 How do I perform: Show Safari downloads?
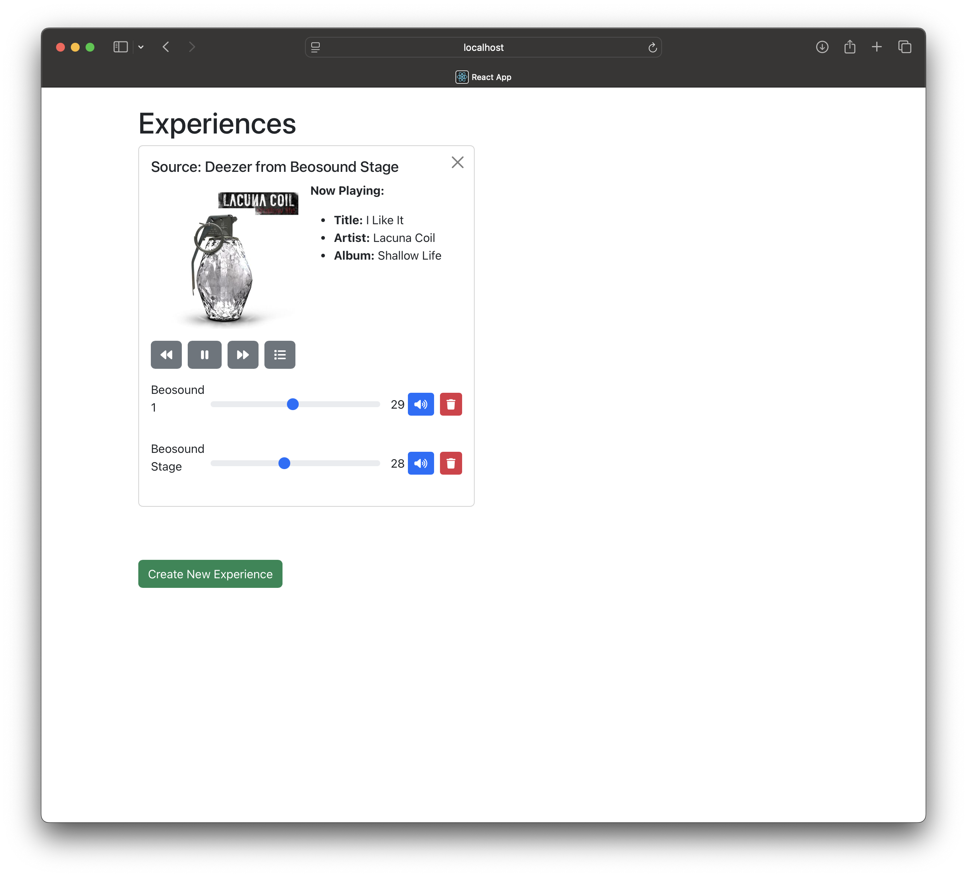point(822,47)
